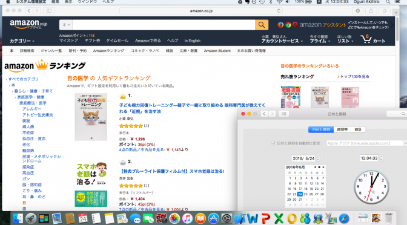Open the コミック・ラノベ nav item

145,51
